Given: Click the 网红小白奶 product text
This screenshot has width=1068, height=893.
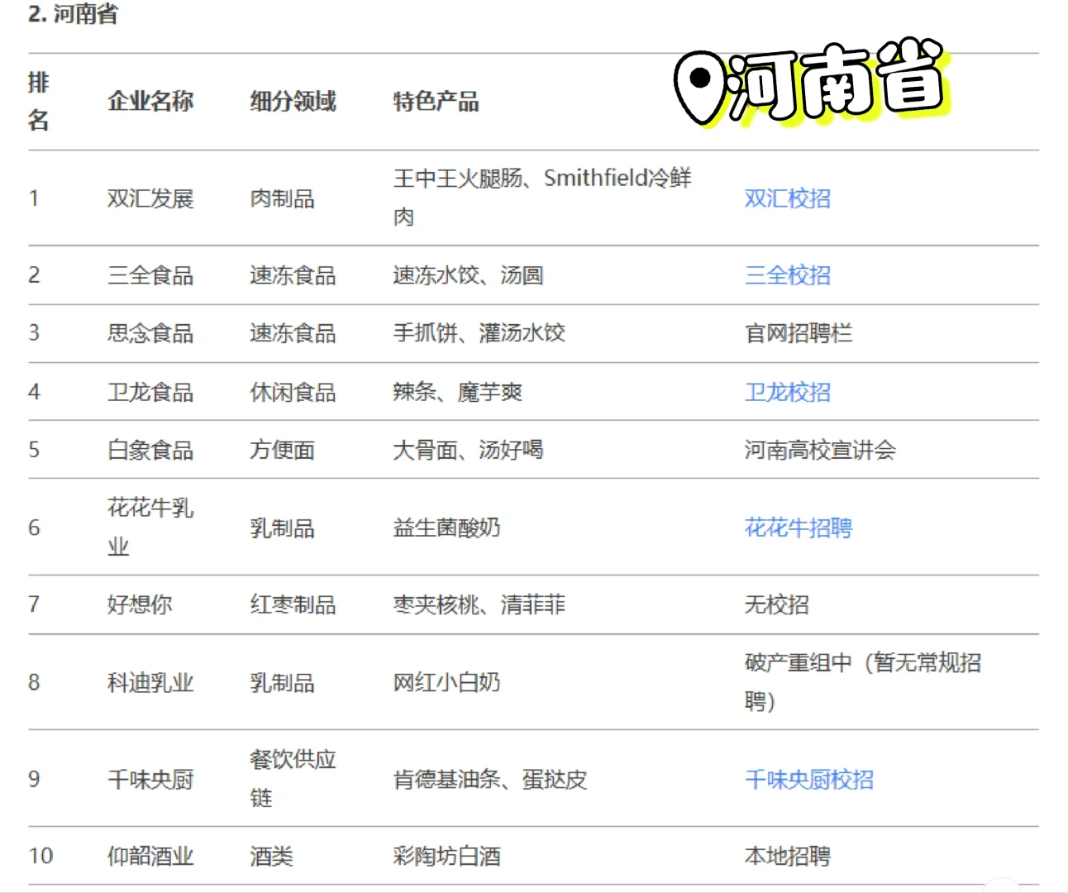Looking at the screenshot, I should (x=446, y=682).
